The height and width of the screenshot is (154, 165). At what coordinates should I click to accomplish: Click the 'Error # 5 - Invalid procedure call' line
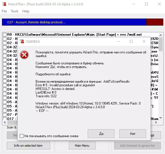click(65, 85)
